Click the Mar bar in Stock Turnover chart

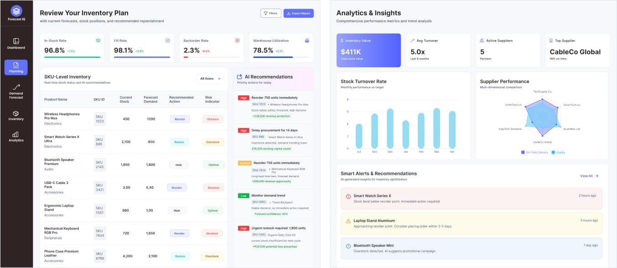pyautogui.click(x=437, y=128)
